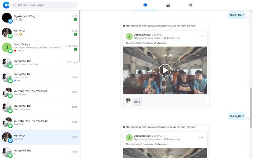Open three-dots menu on first Jemix Design post
Image resolution: width=253 pixels, height=158 pixels.
pyautogui.click(x=201, y=36)
